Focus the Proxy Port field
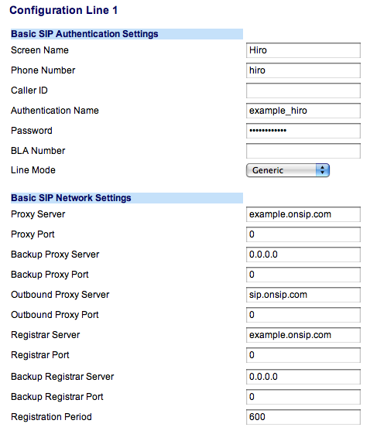The width and height of the screenshot is (370, 434). coord(303,234)
